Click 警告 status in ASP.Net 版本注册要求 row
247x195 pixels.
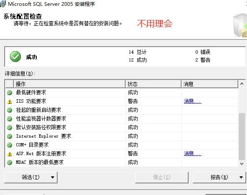click(x=133, y=153)
